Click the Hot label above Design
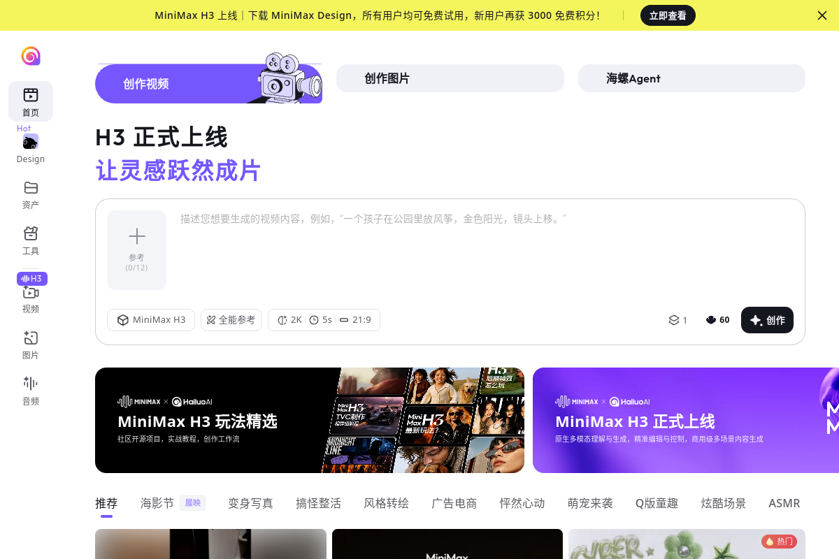The height and width of the screenshot is (559, 839). 24,129
